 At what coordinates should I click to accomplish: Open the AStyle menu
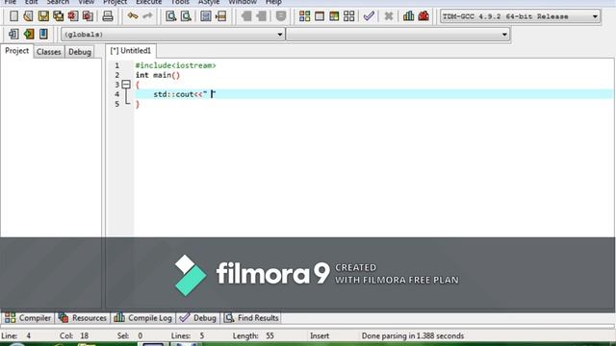coord(209,2)
